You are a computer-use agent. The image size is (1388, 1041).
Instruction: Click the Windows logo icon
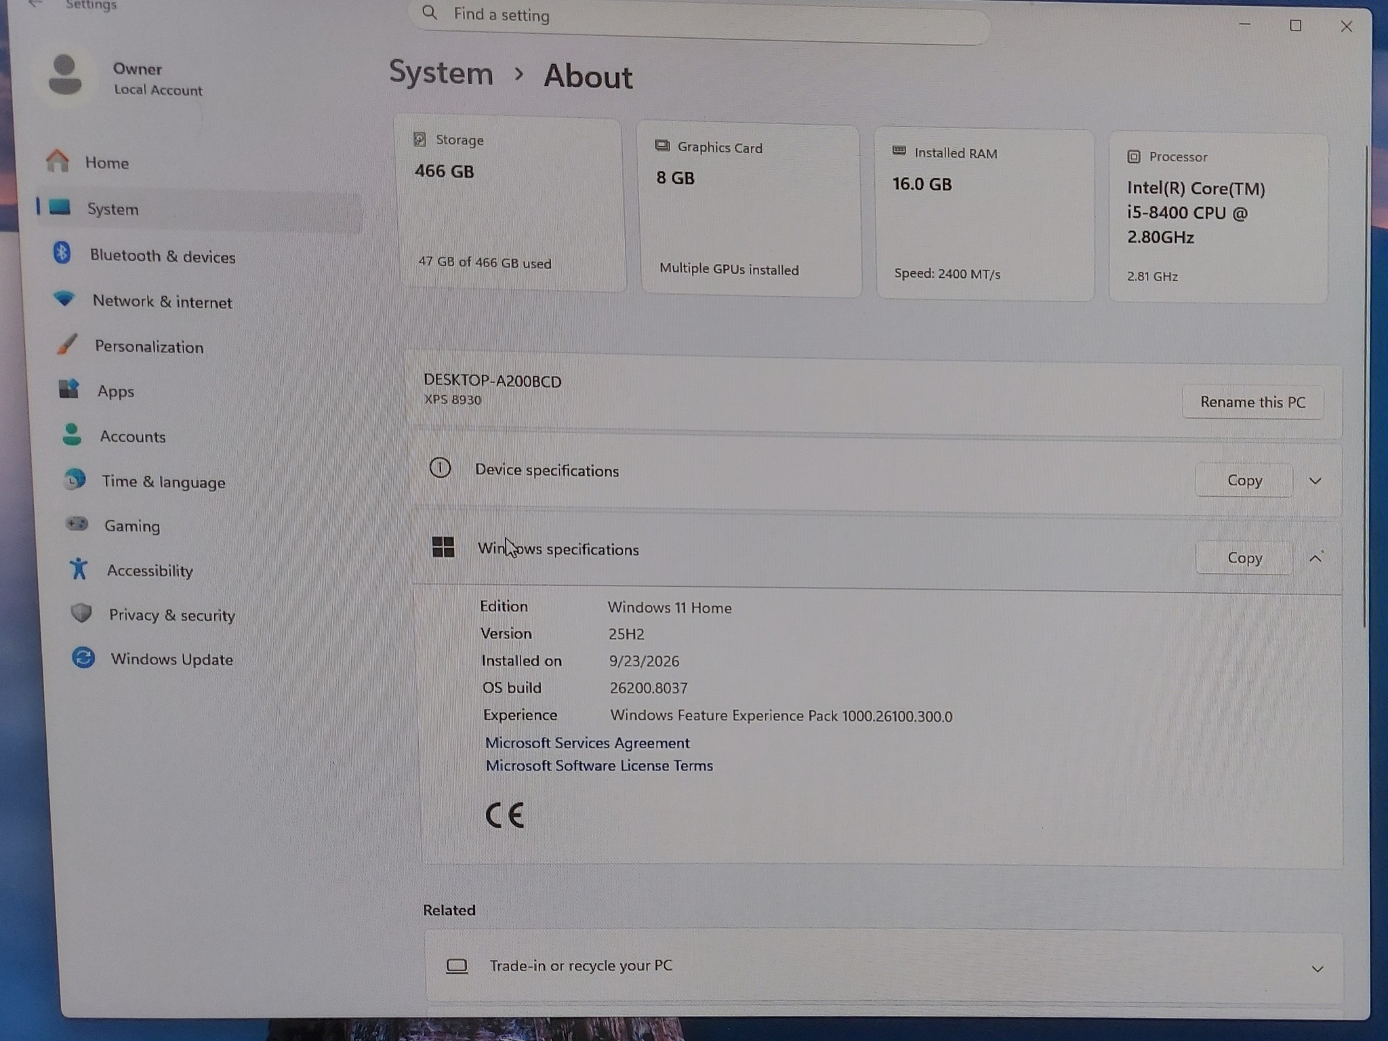pyautogui.click(x=443, y=547)
